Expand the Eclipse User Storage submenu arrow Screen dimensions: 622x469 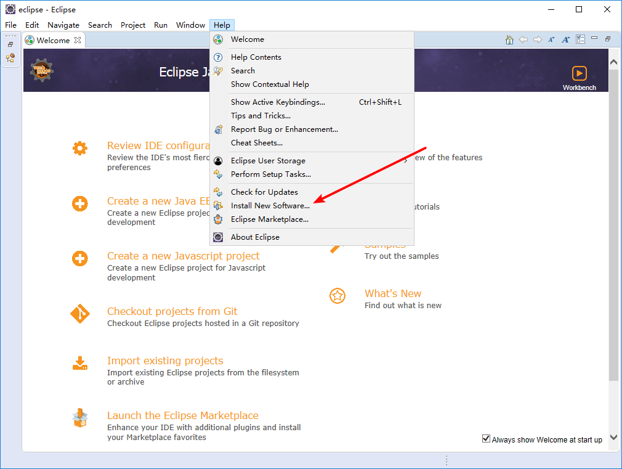pos(405,161)
